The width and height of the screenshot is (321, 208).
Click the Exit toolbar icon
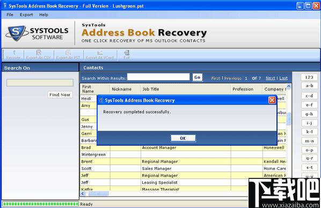click(x=127, y=55)
